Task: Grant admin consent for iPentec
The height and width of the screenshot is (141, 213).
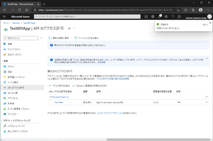Action: pyautogui.click(x=90, y=86)
